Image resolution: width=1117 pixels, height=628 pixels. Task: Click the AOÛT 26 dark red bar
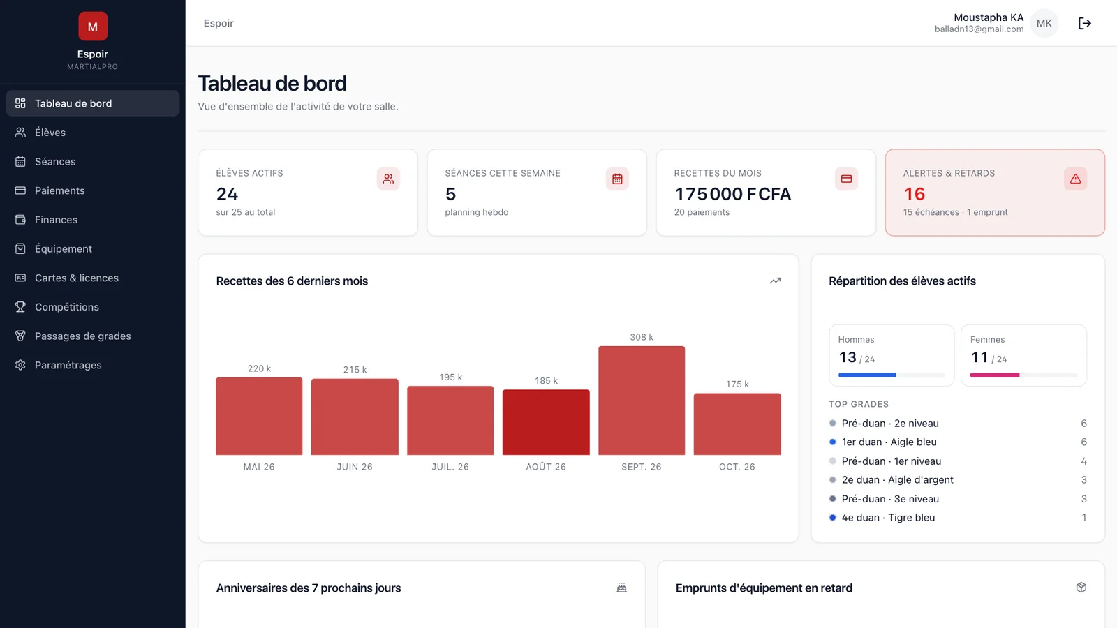(x=546, y=422)
